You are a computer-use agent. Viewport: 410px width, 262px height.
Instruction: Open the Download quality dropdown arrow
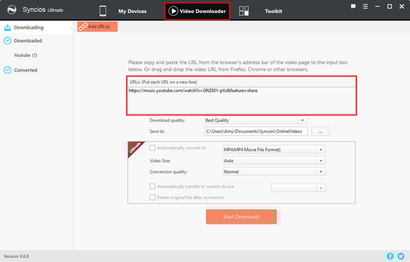click(x=303, y=120)
